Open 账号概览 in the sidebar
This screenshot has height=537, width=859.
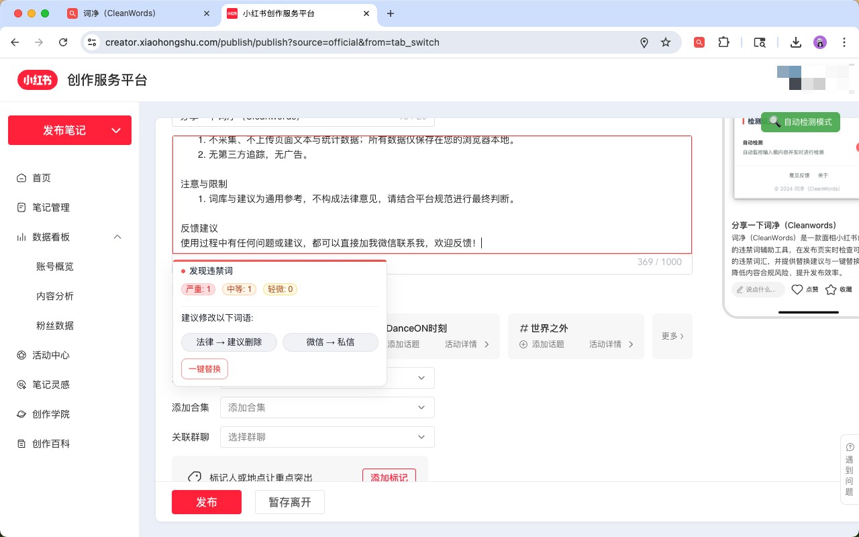click(x=55, y=266)
